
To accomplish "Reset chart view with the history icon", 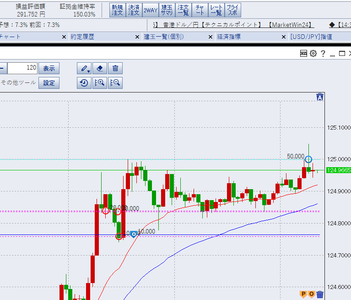I will coord(84,83).
